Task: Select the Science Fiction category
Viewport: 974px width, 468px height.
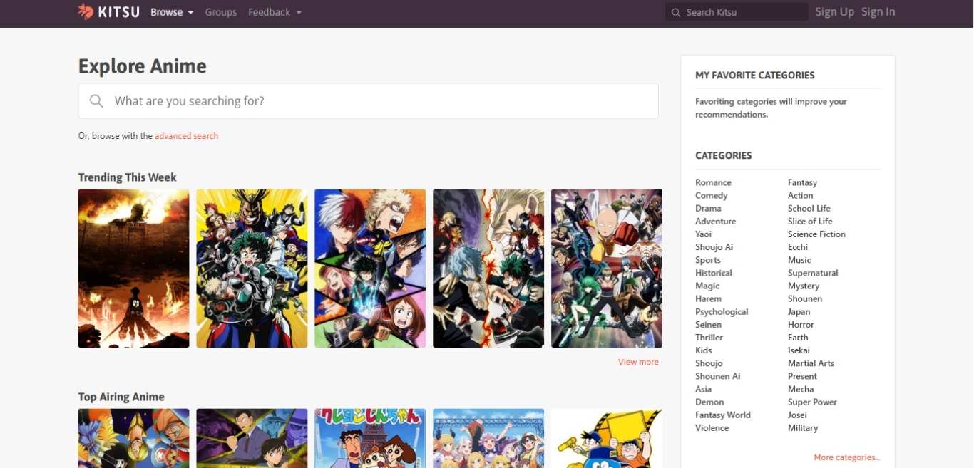Action: [816, 234]
